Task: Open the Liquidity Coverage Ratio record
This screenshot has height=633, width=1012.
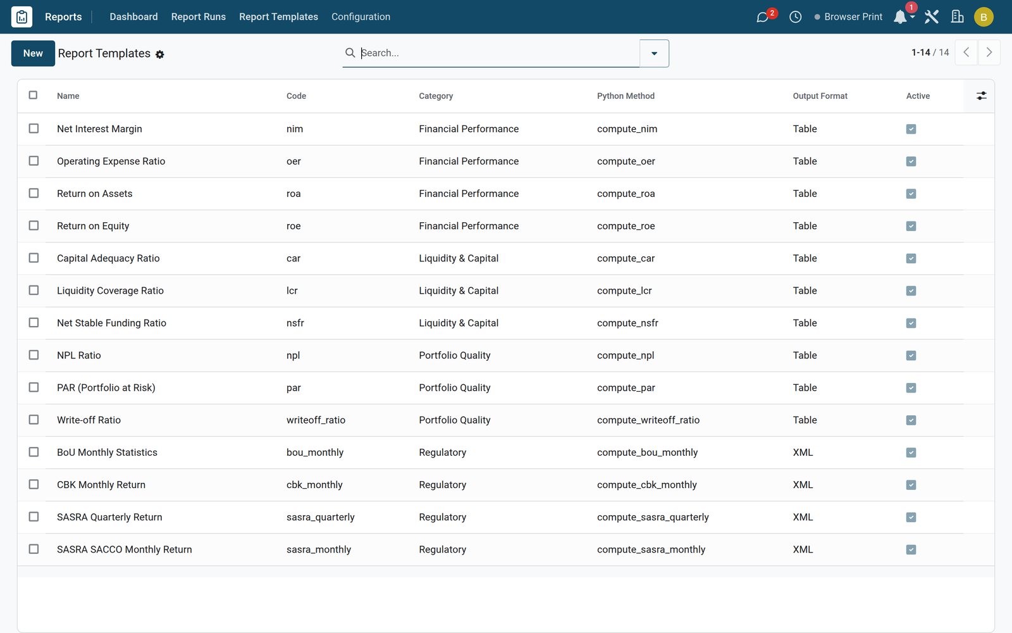Action: pos(110,291)
